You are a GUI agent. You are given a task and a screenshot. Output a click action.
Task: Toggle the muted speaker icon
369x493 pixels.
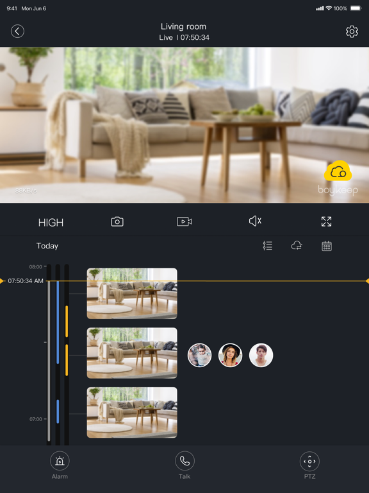(x=255, y=221)
